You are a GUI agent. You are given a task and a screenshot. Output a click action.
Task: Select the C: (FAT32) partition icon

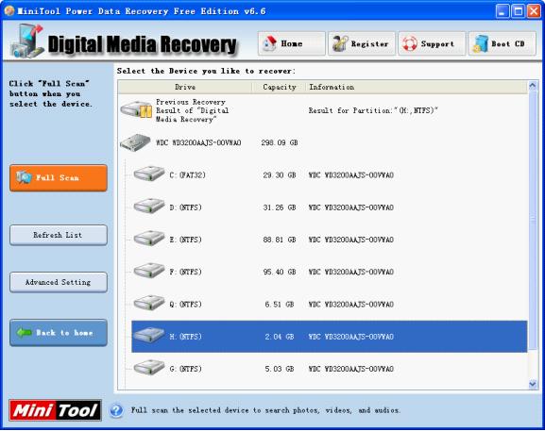(149, 174)
